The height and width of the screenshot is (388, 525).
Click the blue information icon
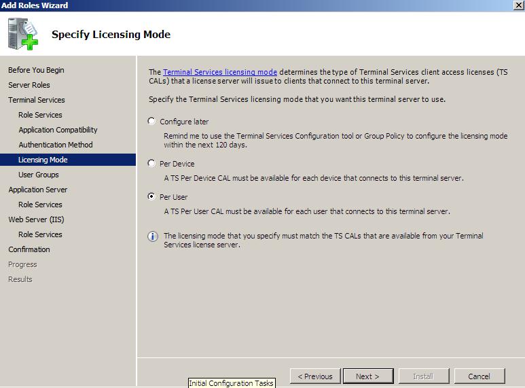[153, 236]
